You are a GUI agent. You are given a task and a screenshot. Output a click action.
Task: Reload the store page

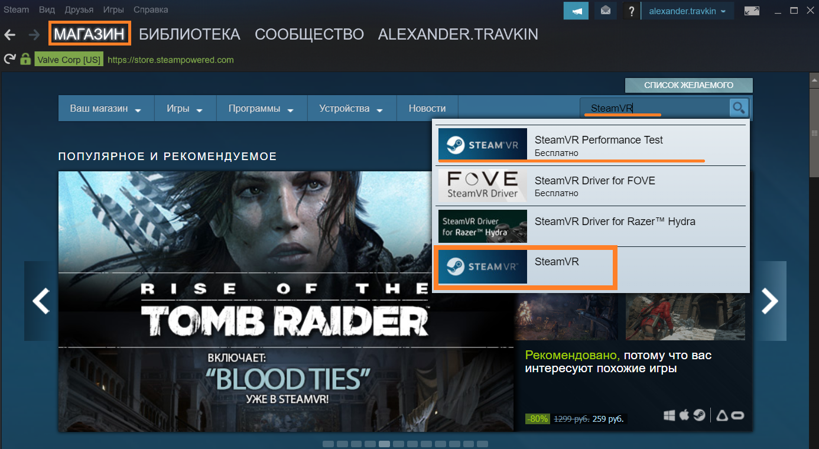(9, 59)
